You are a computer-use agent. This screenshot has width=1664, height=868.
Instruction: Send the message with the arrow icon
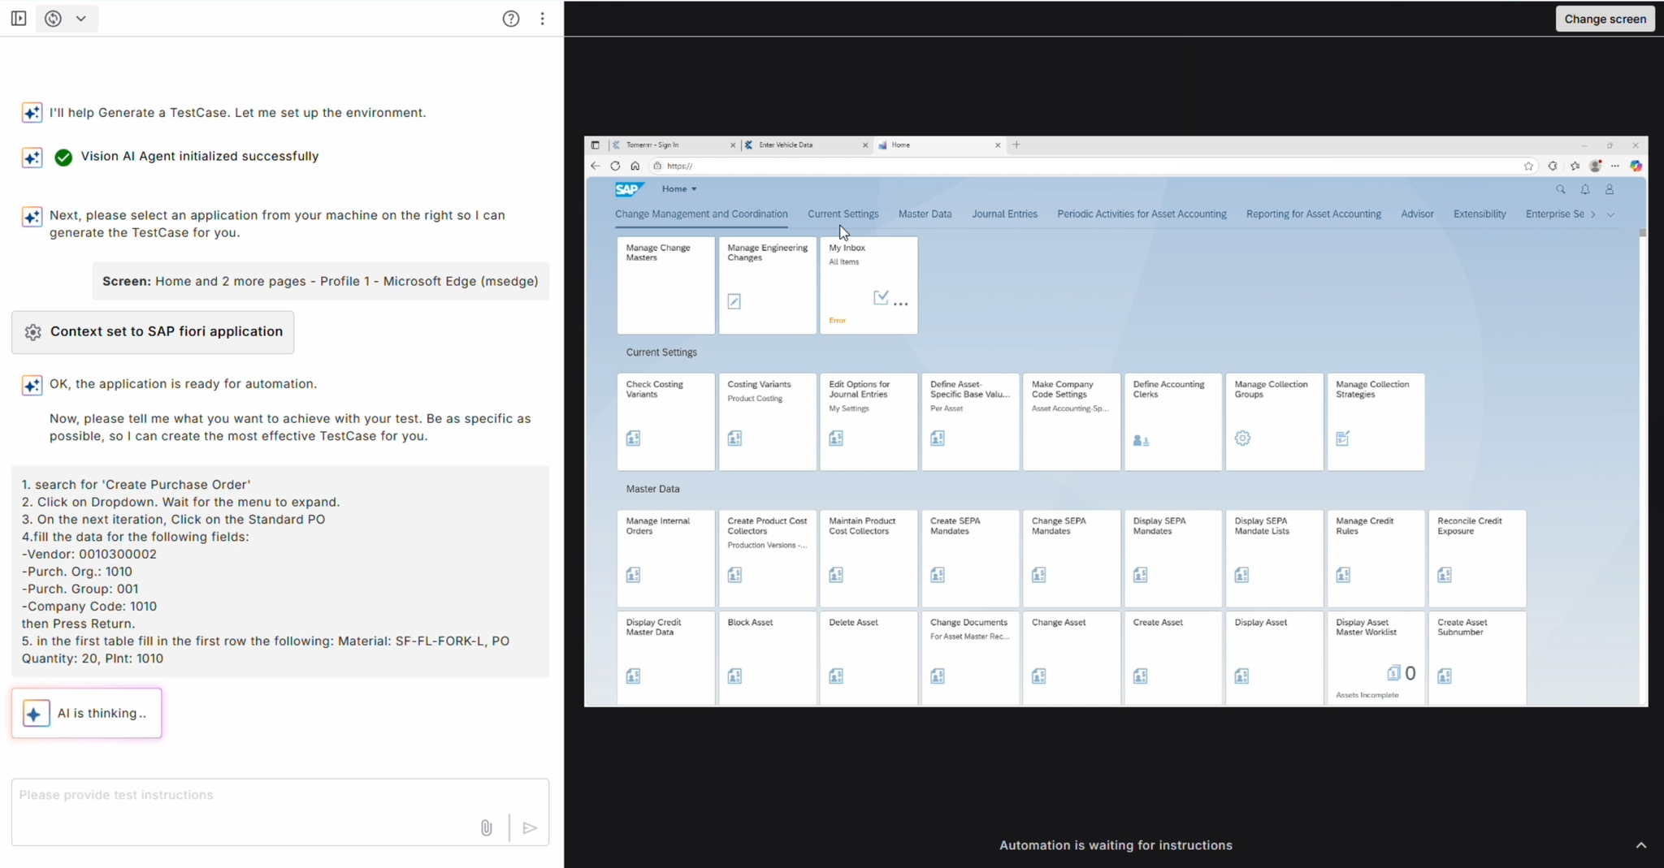coord(529,828)
